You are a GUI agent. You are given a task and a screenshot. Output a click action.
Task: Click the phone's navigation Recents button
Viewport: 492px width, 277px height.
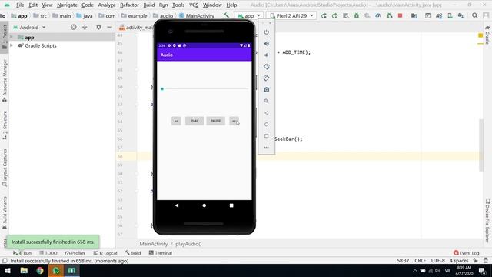click(x=231, y=205)
